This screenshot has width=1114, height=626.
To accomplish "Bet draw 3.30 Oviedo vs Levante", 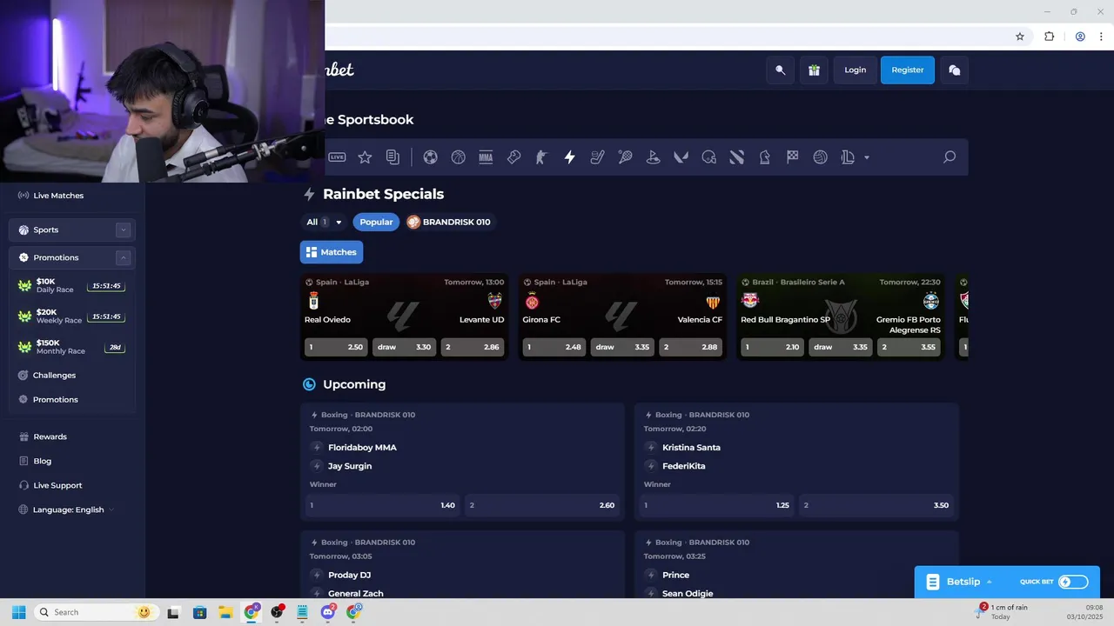I will point(404,347).
